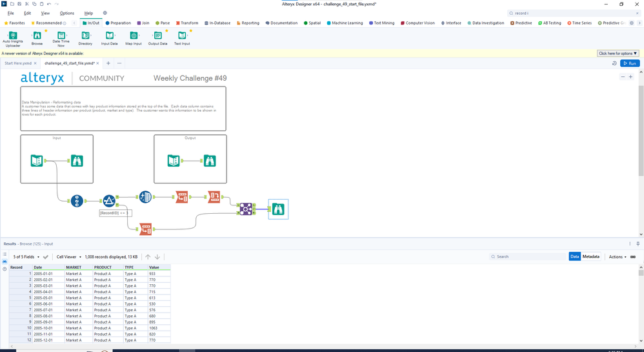Image resolution: width=644 pixels, height=352 pixels.
Task: Click the Cross Tab tool on canvas
Action: click(214, 197)
